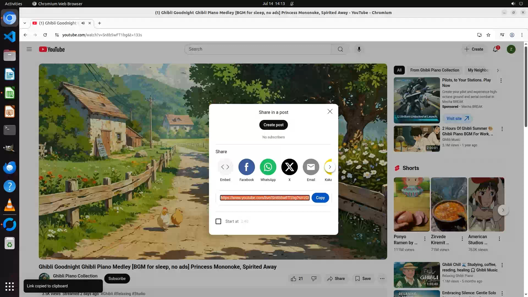This screenshot has width=528, height=297.
Task: Show more share options arrow
Action: pyautogui.click(x=330, y=167)
